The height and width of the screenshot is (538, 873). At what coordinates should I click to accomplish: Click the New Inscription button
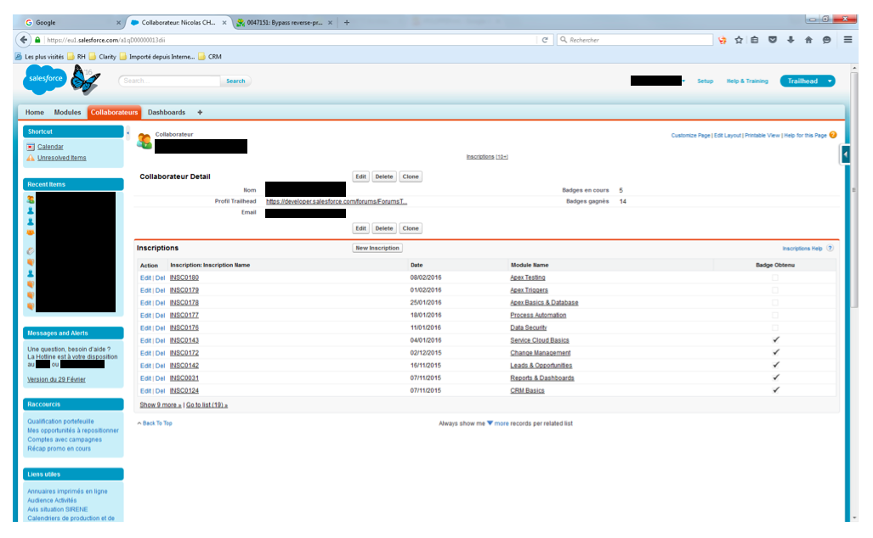pos(377,248)
